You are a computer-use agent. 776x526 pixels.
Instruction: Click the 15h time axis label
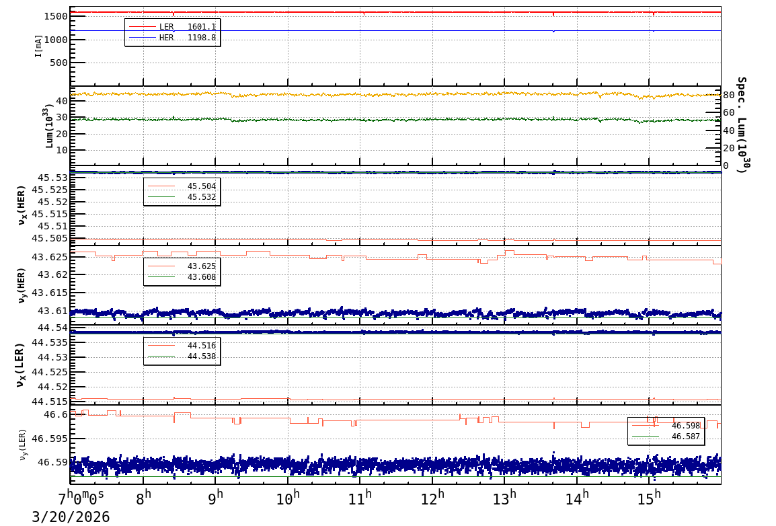coord(650,499)
